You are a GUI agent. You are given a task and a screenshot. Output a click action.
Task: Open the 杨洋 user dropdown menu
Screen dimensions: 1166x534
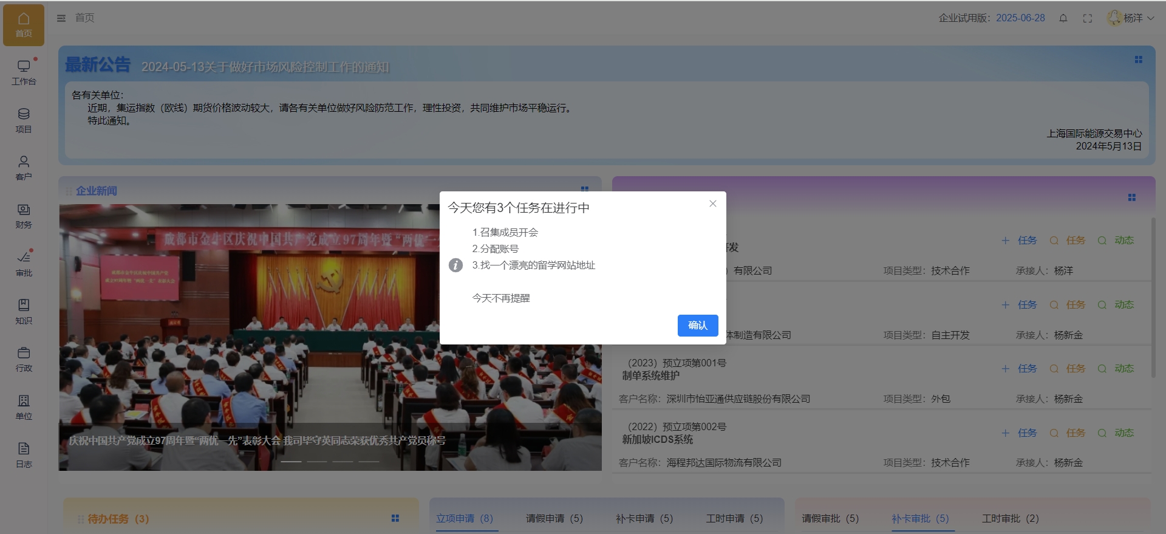tap(1131, 18)
